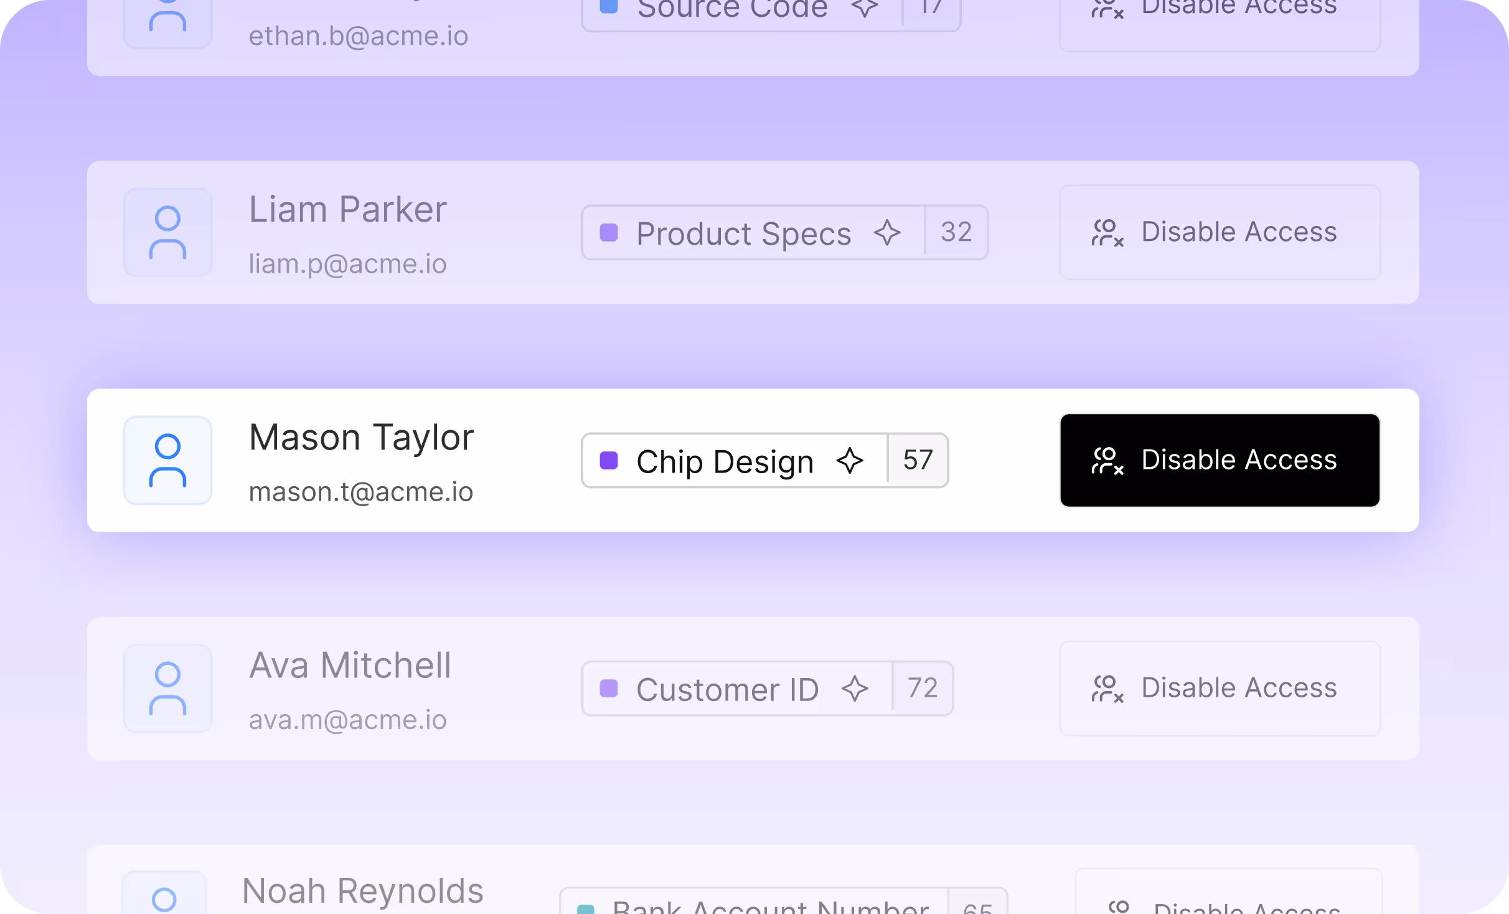Click Mason Taylor's user avatar icon
Viewport: 1509px width, 914px height.
(167, 460)
